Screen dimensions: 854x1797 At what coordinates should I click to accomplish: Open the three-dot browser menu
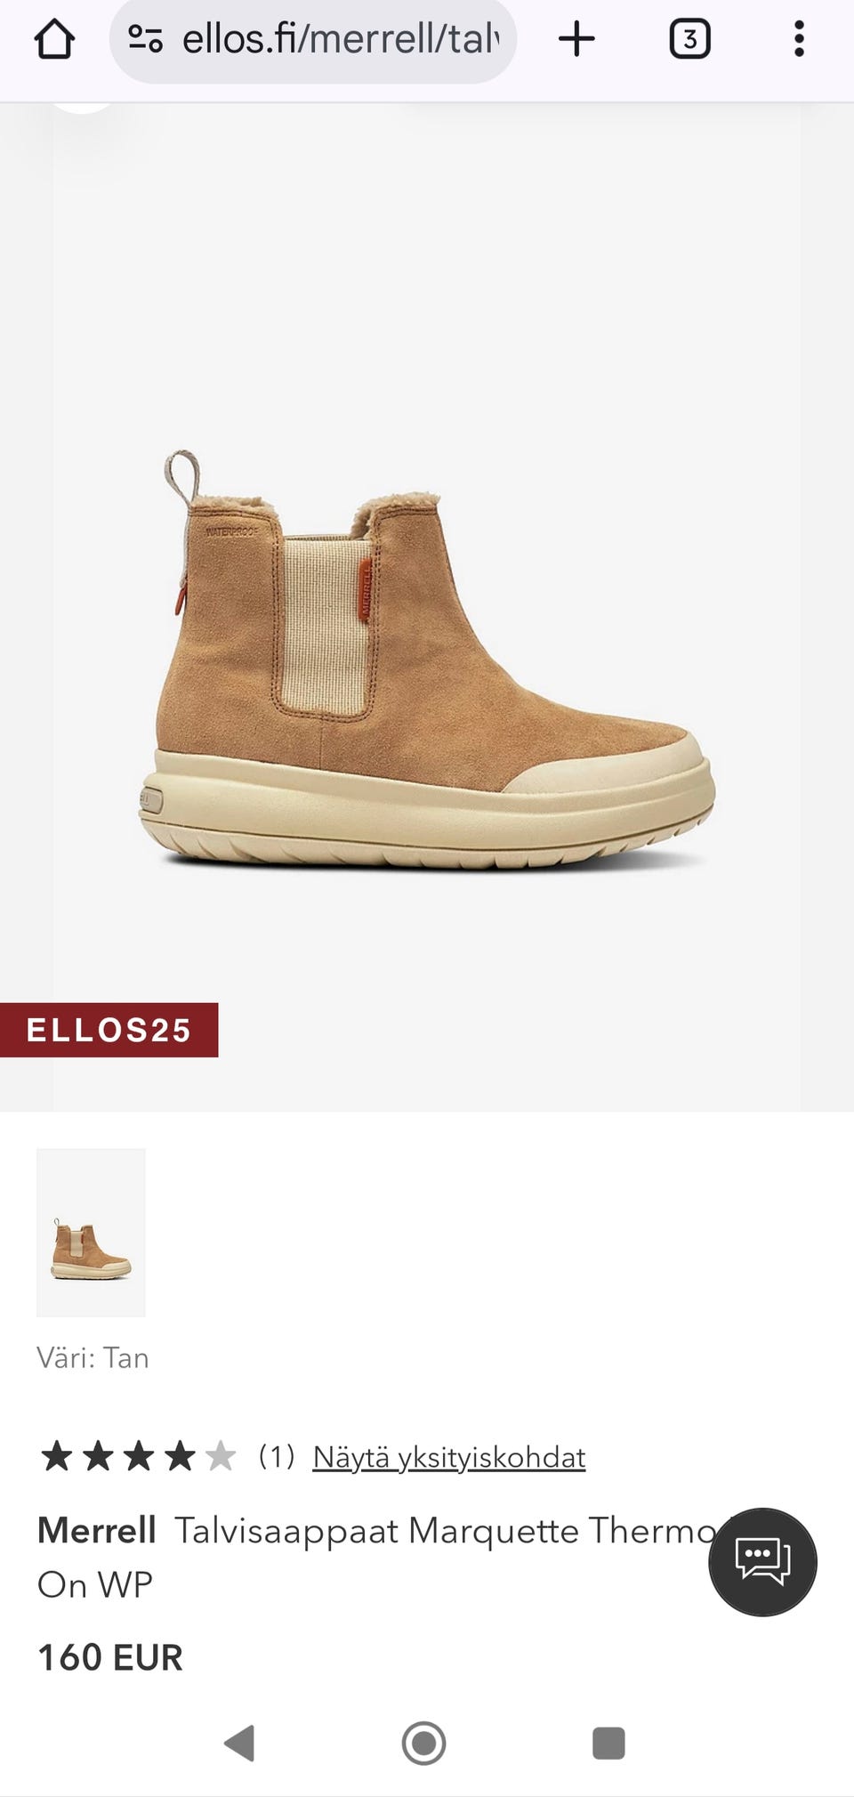799,39
